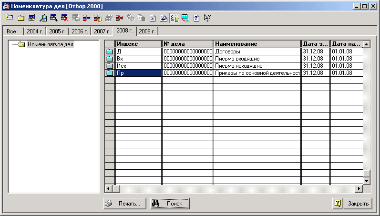Click the document with blue arrows icon
Viewport: 380px width, 216px height.
(x=164, y=18)
